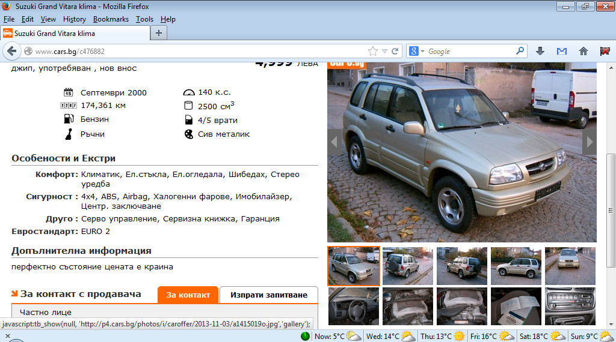The height and width of the screenshot is (342, 616).
Task: Click the calendar icon beside Септември 2000
Action: coord(69,92)
